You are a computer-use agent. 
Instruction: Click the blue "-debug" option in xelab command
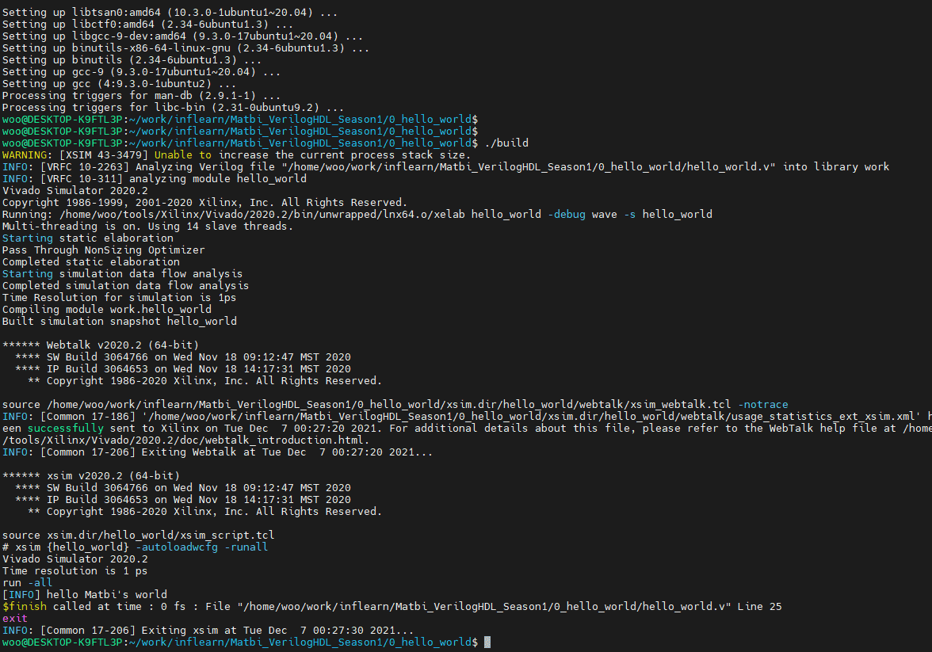coord(567,214)
